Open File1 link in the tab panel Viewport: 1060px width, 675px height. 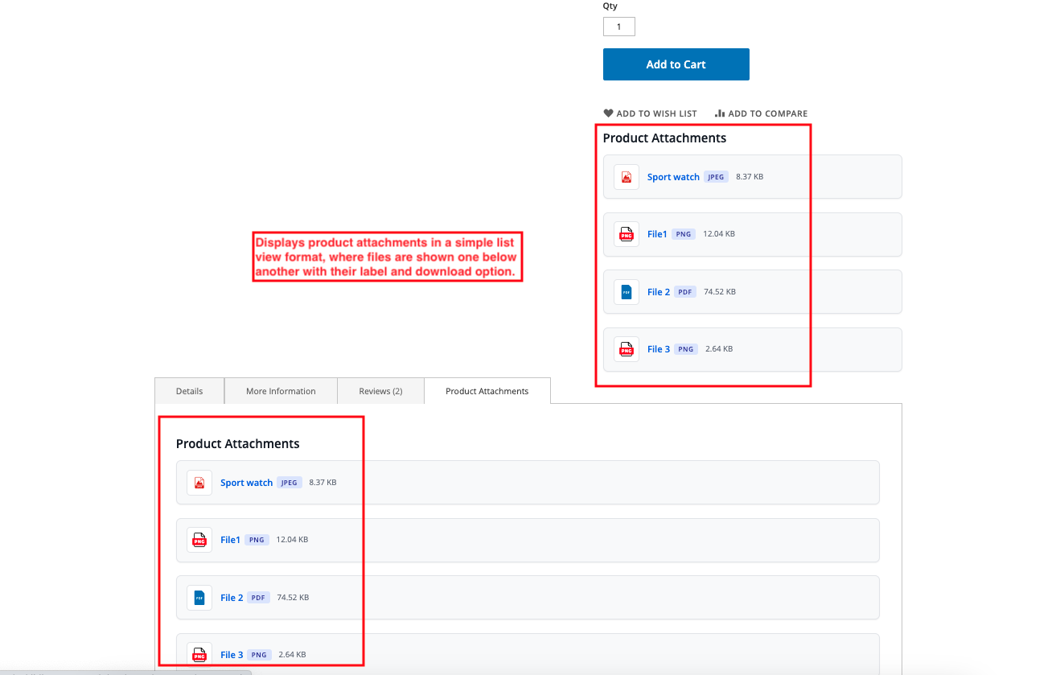point(230,540)
